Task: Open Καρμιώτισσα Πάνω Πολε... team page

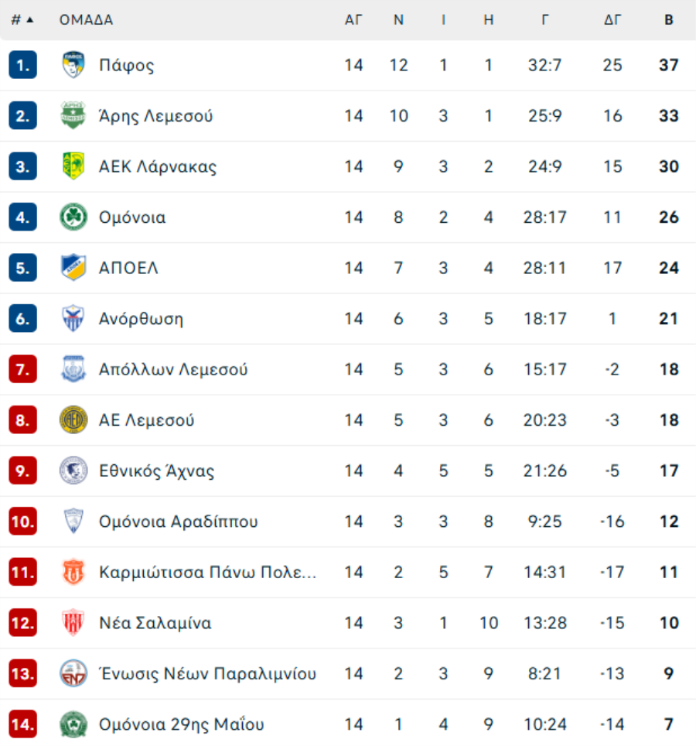Action: pyautogui.click(x=207, y=572)
